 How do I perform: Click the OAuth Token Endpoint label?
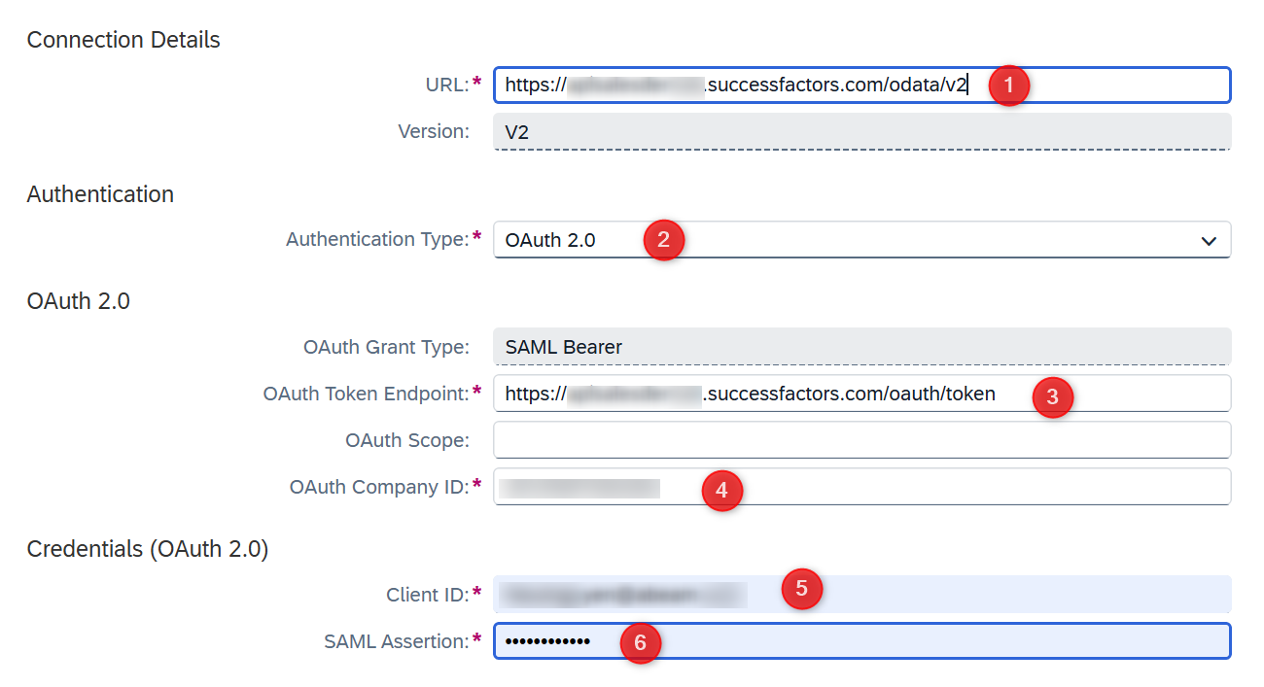368,394
